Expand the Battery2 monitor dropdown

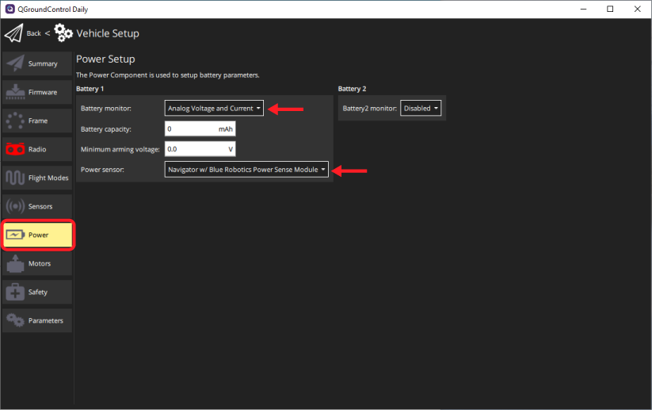[x=420, y=109]
